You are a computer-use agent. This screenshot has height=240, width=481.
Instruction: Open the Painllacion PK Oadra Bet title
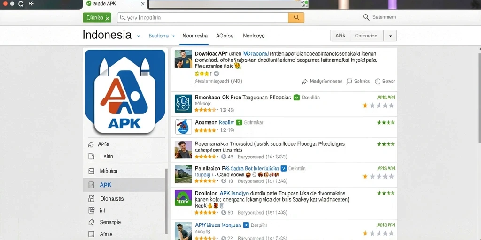tap(237, 168)
